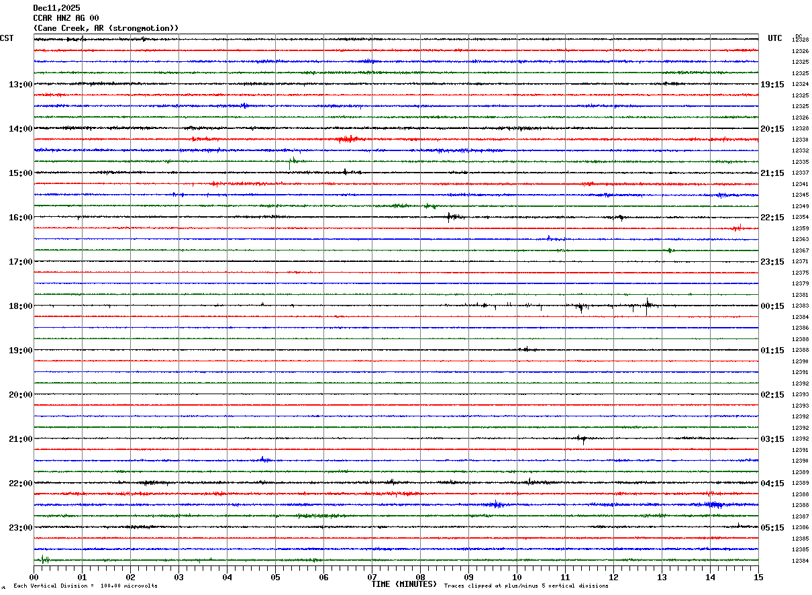Click the spike on the 21:00 black trace
The width and height of the screenshot is (812, 595).
point(582,439)
